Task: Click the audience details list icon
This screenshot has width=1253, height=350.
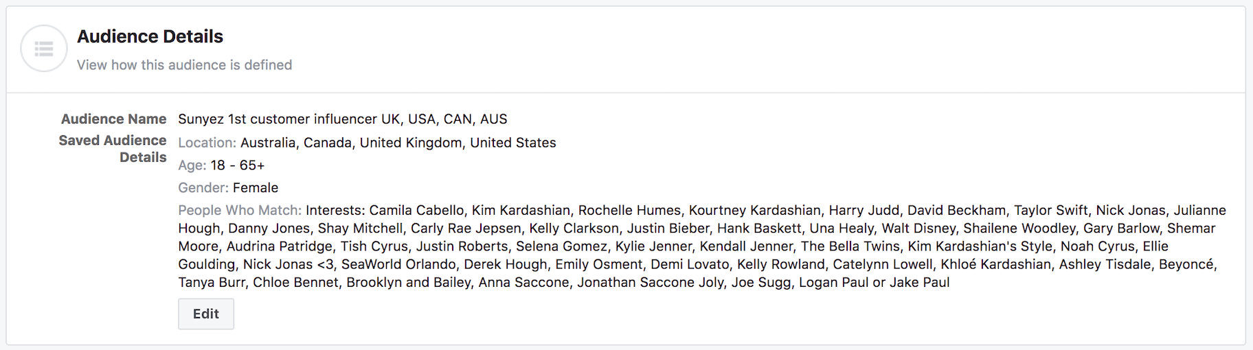Action: click(44, 49)
